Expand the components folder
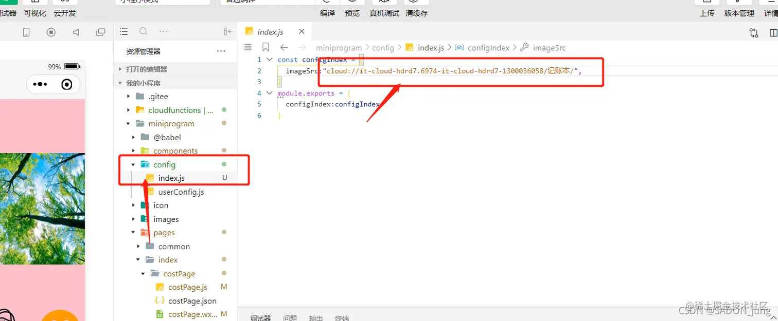Image resolution: width=778 pixels, height=321 pixels. (x=175, y=151)
